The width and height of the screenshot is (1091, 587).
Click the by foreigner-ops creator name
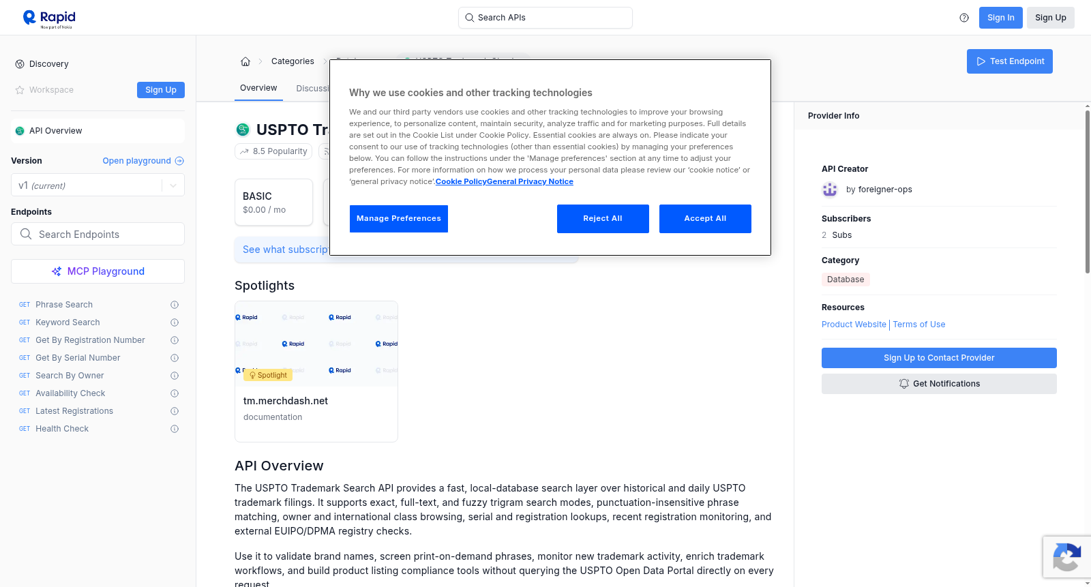pos(879,190)
